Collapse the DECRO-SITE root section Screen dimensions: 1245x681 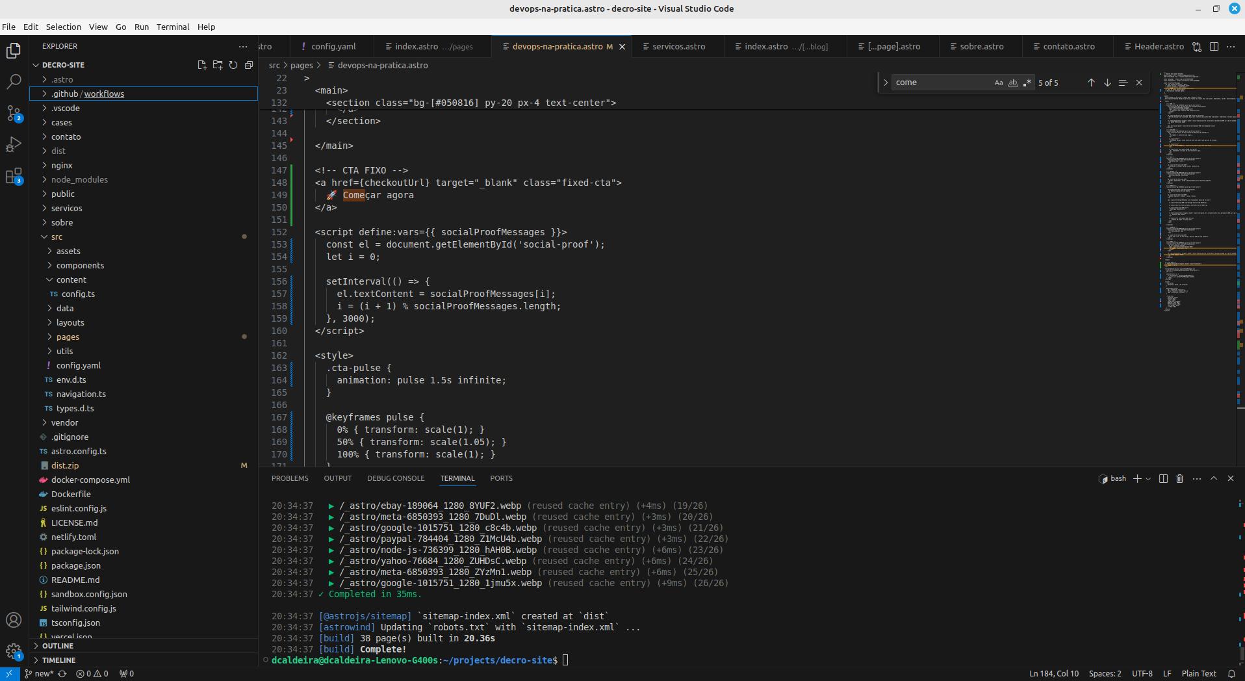click(x=63, y=65)
